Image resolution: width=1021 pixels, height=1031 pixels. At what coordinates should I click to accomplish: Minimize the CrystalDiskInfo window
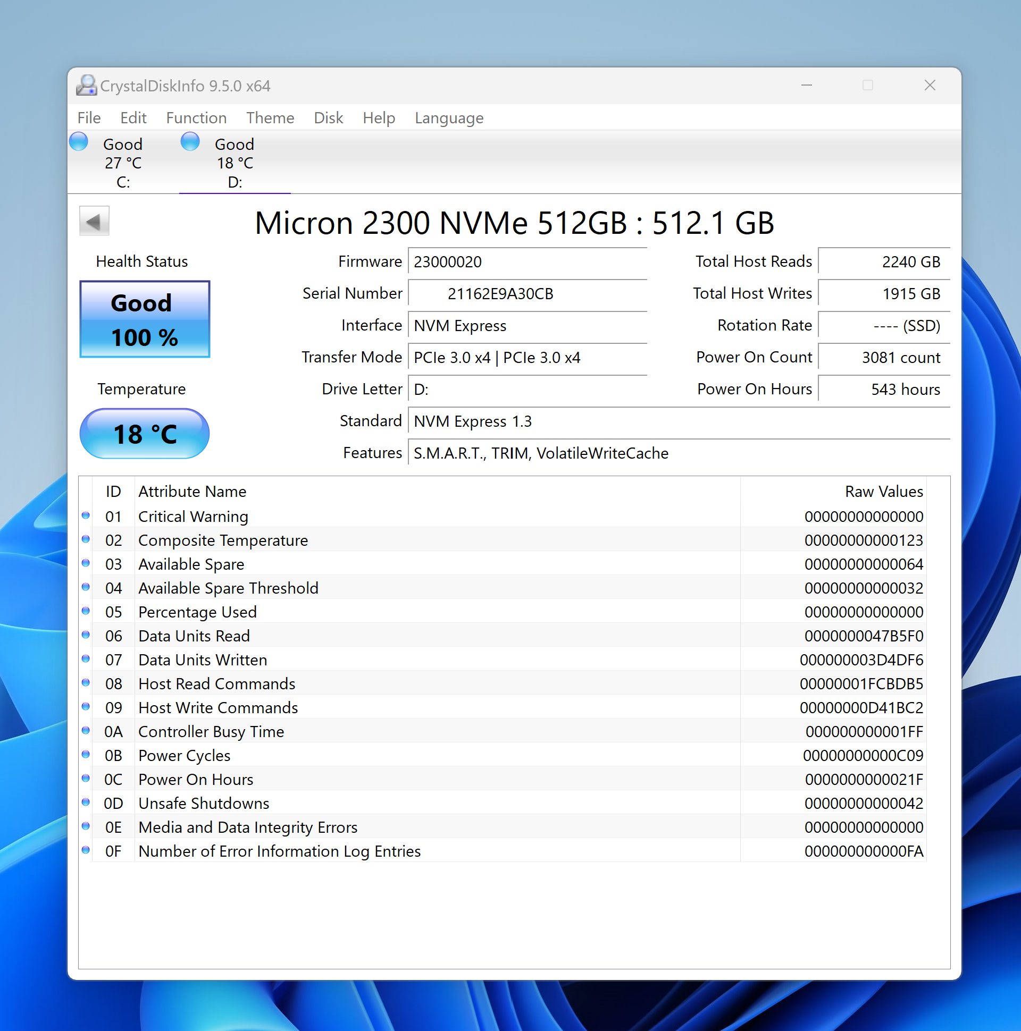coord(806,86)
